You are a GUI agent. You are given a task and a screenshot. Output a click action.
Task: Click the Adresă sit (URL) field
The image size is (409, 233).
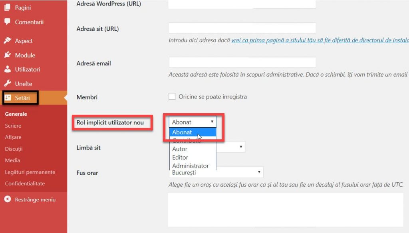pos(242,28)
